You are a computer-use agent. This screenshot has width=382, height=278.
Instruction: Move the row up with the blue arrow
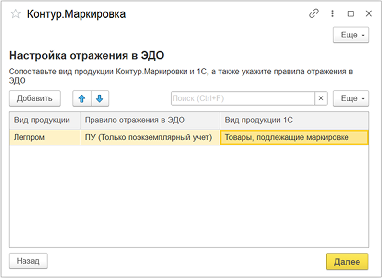[x=82, y=98]
